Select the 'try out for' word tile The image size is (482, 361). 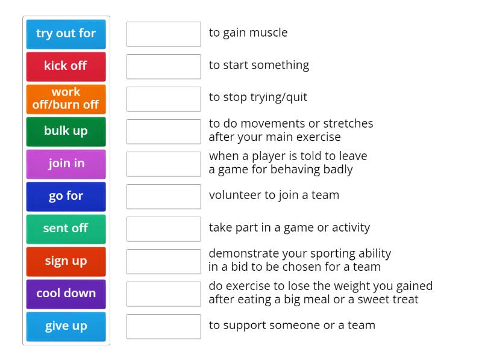coord(66,34)
